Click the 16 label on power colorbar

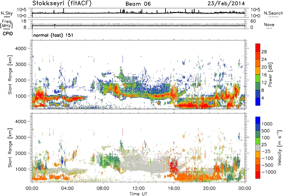tap(264, 75)
